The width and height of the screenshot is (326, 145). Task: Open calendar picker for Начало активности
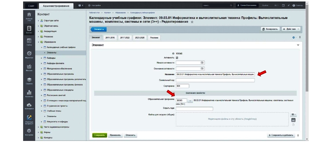point(202,63)
